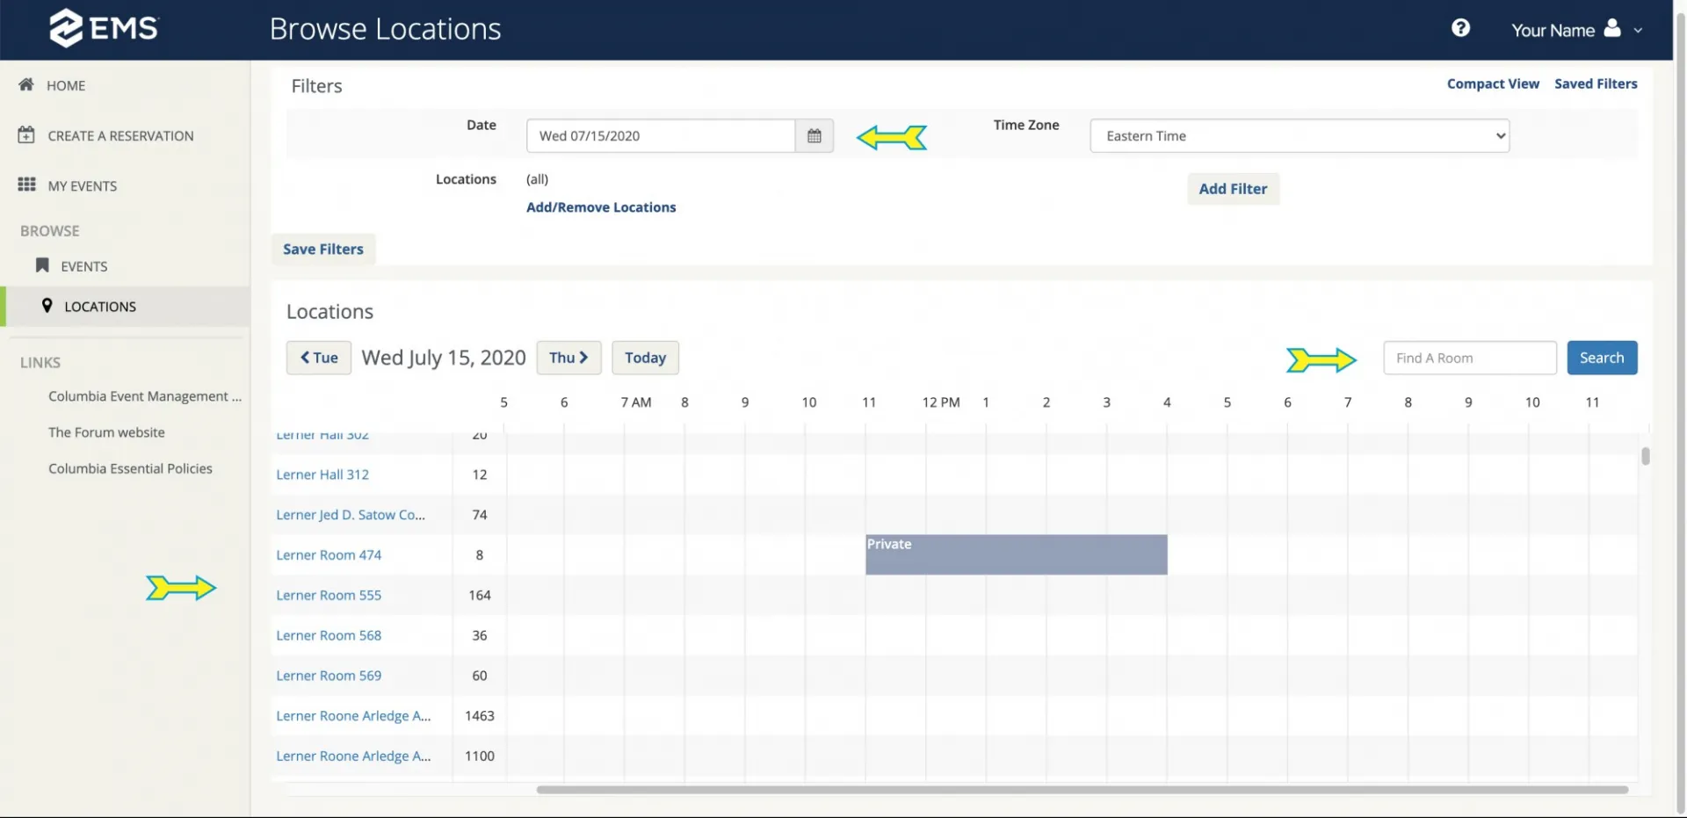Screen dimensions: 1687x818
Task: Click the Add Filter button
Action: (1233, 189)
